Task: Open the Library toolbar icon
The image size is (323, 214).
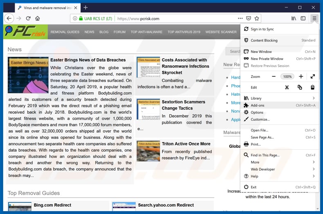Action: coord(294,18)
